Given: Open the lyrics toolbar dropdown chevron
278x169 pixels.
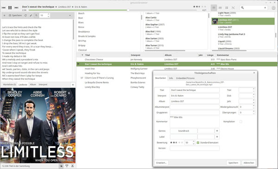Looking at the screenshot, I should (x=70, y=15).
